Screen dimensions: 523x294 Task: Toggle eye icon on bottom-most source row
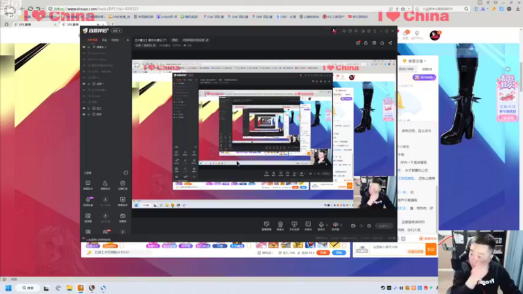pyautogui.click(x=84, y=114)
